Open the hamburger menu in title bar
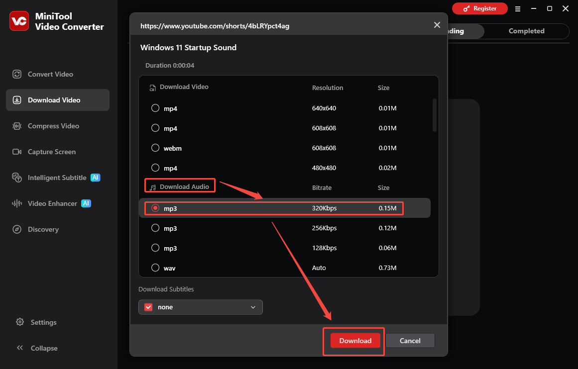578x369 pixels. tap(518, 8)
